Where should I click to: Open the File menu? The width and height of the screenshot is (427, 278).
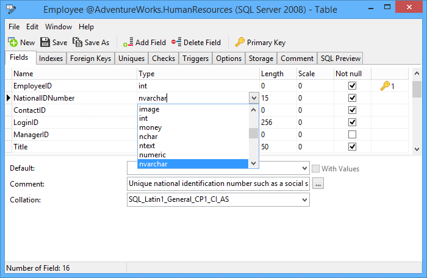(14, 27)
